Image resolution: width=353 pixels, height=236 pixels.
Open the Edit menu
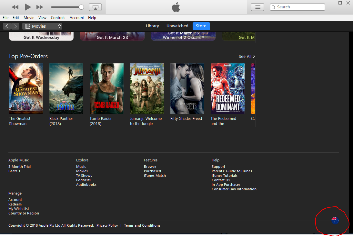tap(16, 17)
